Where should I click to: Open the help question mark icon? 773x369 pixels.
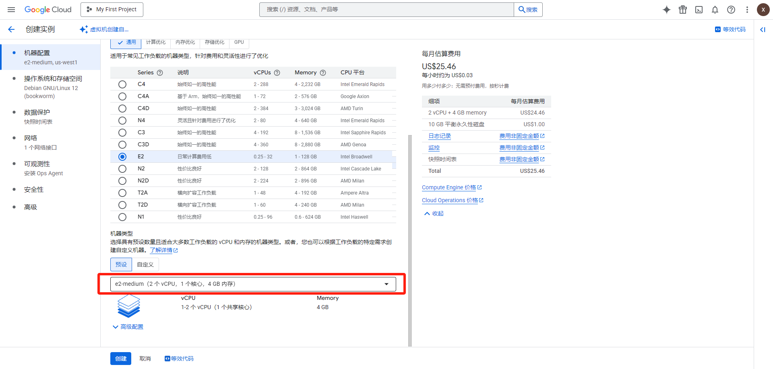(x=731, y=10)
